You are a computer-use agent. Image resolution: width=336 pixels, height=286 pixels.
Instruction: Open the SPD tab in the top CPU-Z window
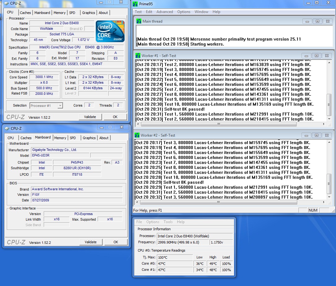coord(72,13)
